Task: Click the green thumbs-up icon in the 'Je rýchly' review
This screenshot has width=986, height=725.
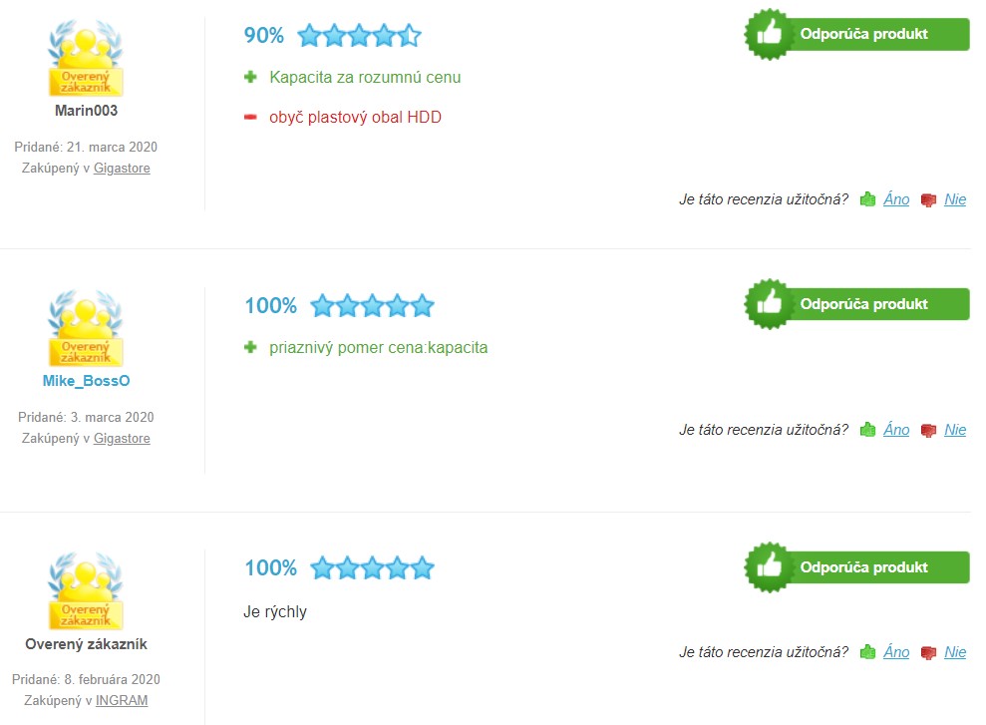Action: [867, 652]
